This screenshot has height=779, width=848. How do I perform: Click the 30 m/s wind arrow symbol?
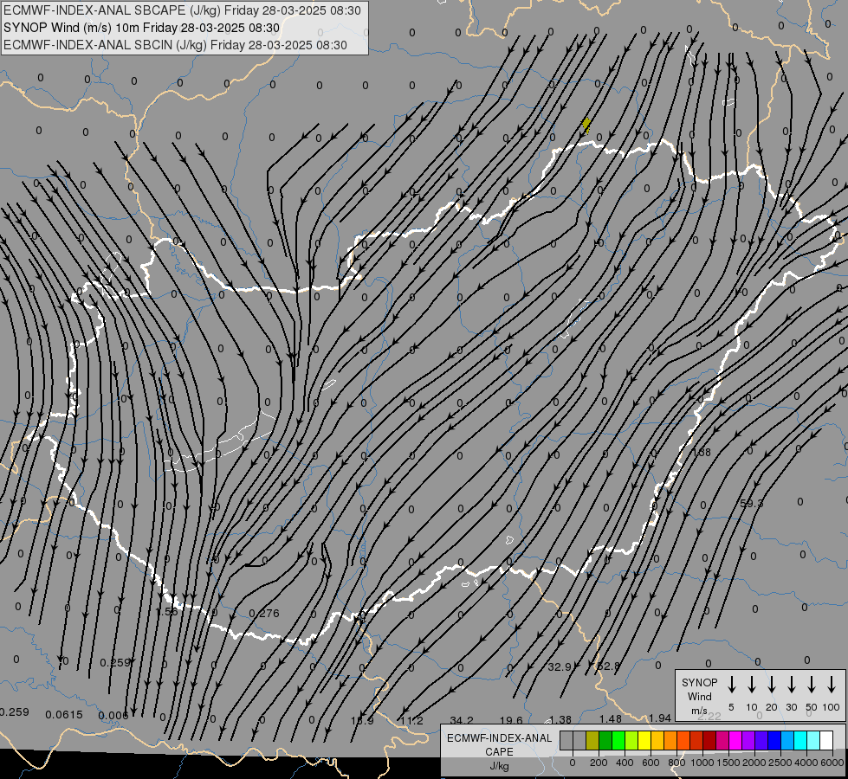coord(791,685)
